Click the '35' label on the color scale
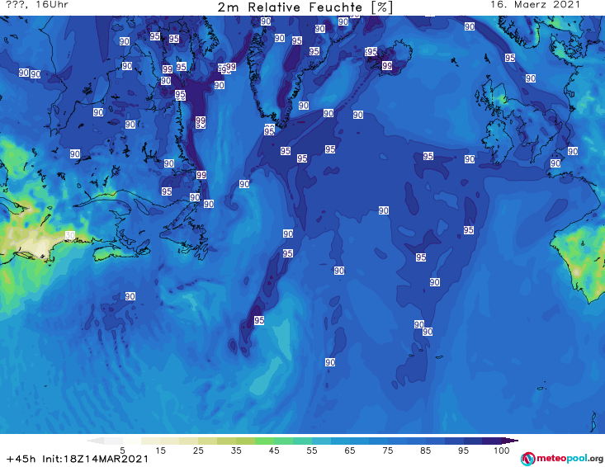Image resolution: width=605 pixels, height=467 pixels. pos(236,450)
